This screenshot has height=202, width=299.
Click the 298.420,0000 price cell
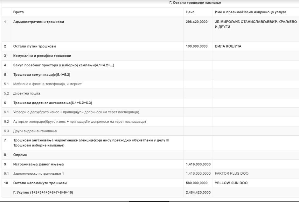[197, 22]
